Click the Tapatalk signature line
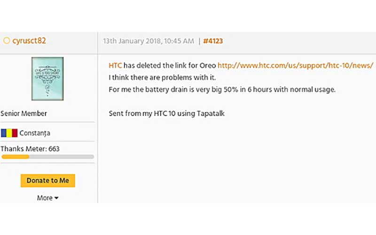 pyautogui.click(x=166, y=113)
